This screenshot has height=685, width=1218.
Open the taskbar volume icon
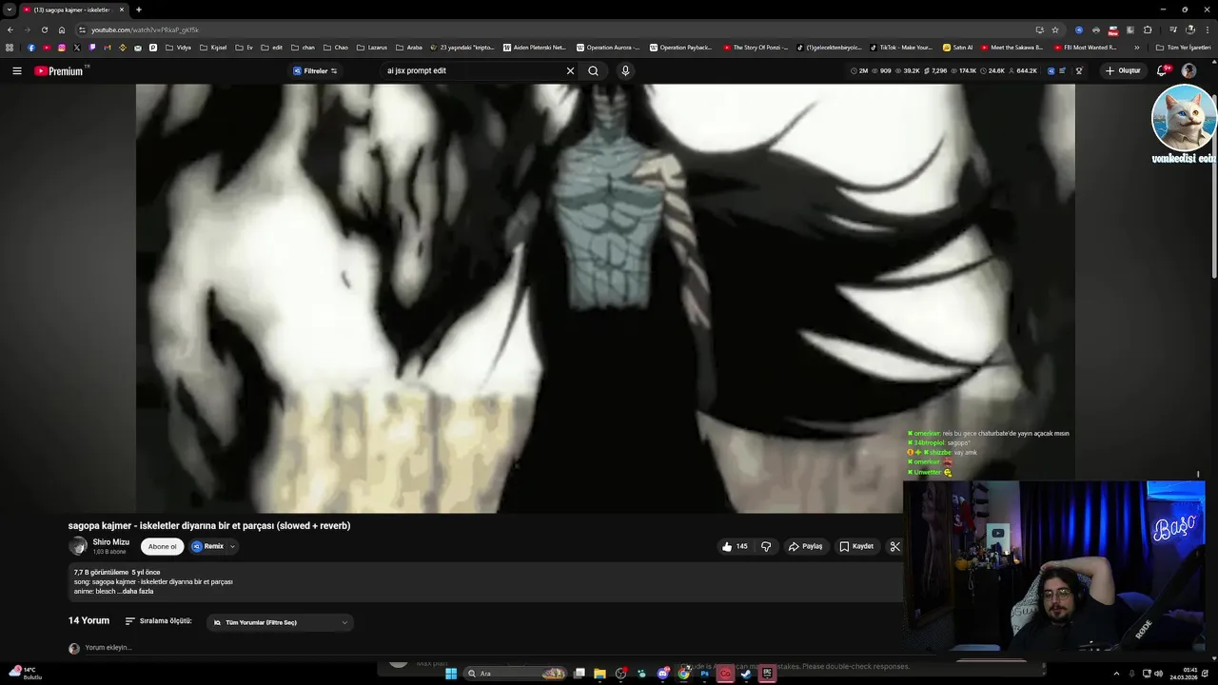pyautogui.click(x=1158, y=674)
